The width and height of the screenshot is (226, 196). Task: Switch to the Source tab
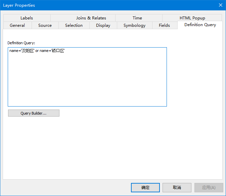45,25
